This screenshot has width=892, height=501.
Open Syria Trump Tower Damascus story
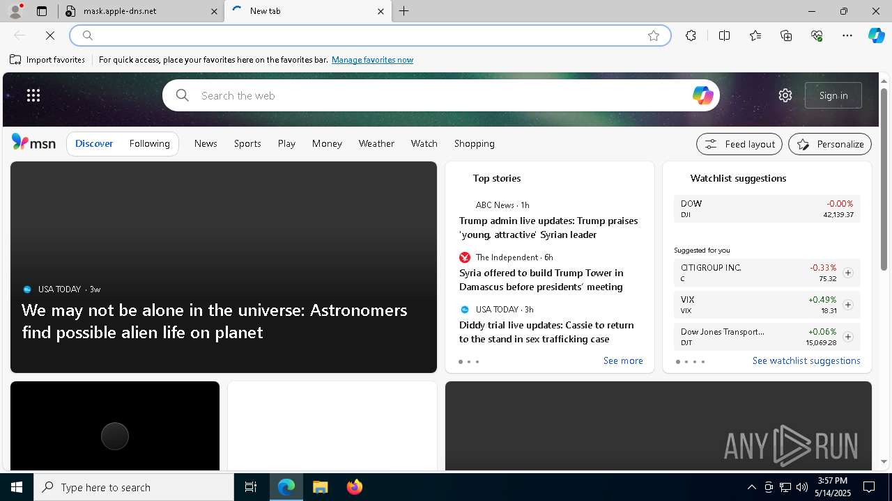(541, 280)
